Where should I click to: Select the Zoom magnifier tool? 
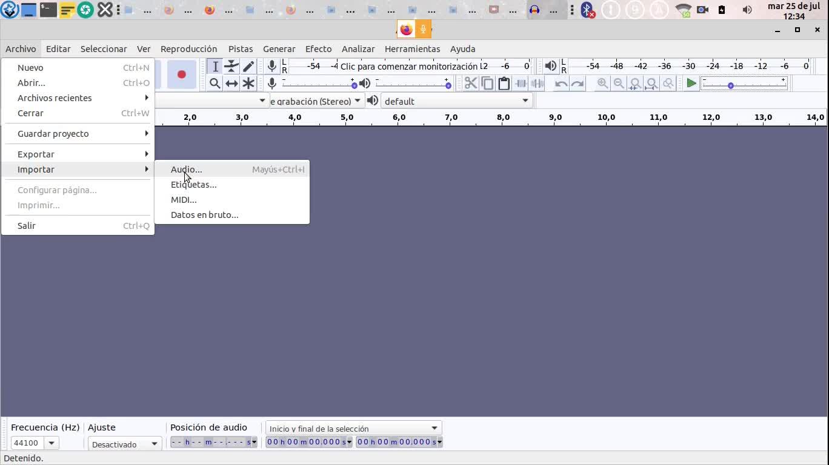[215, 84]
